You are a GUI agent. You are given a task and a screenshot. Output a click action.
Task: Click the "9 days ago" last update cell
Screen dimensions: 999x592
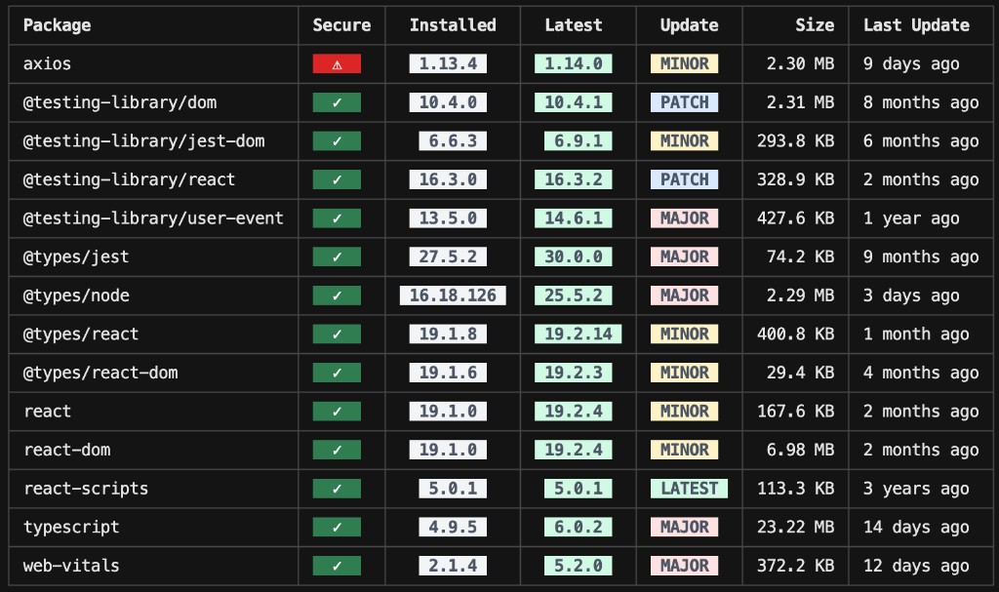tap(911, 63)
